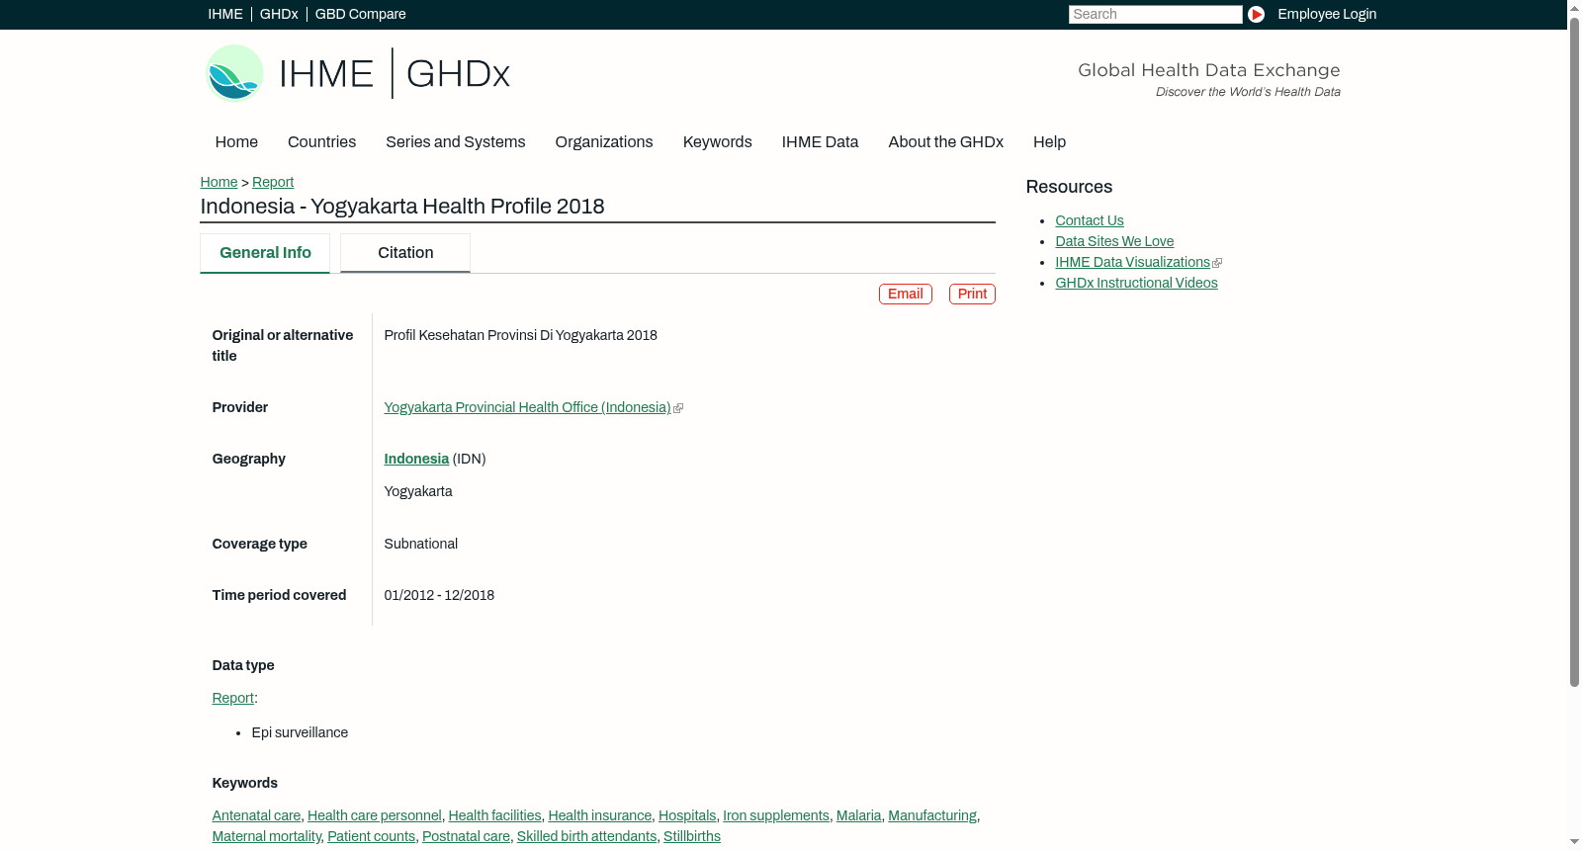
Task: Open the Iron supplements keyword
Action: point(776,815)
